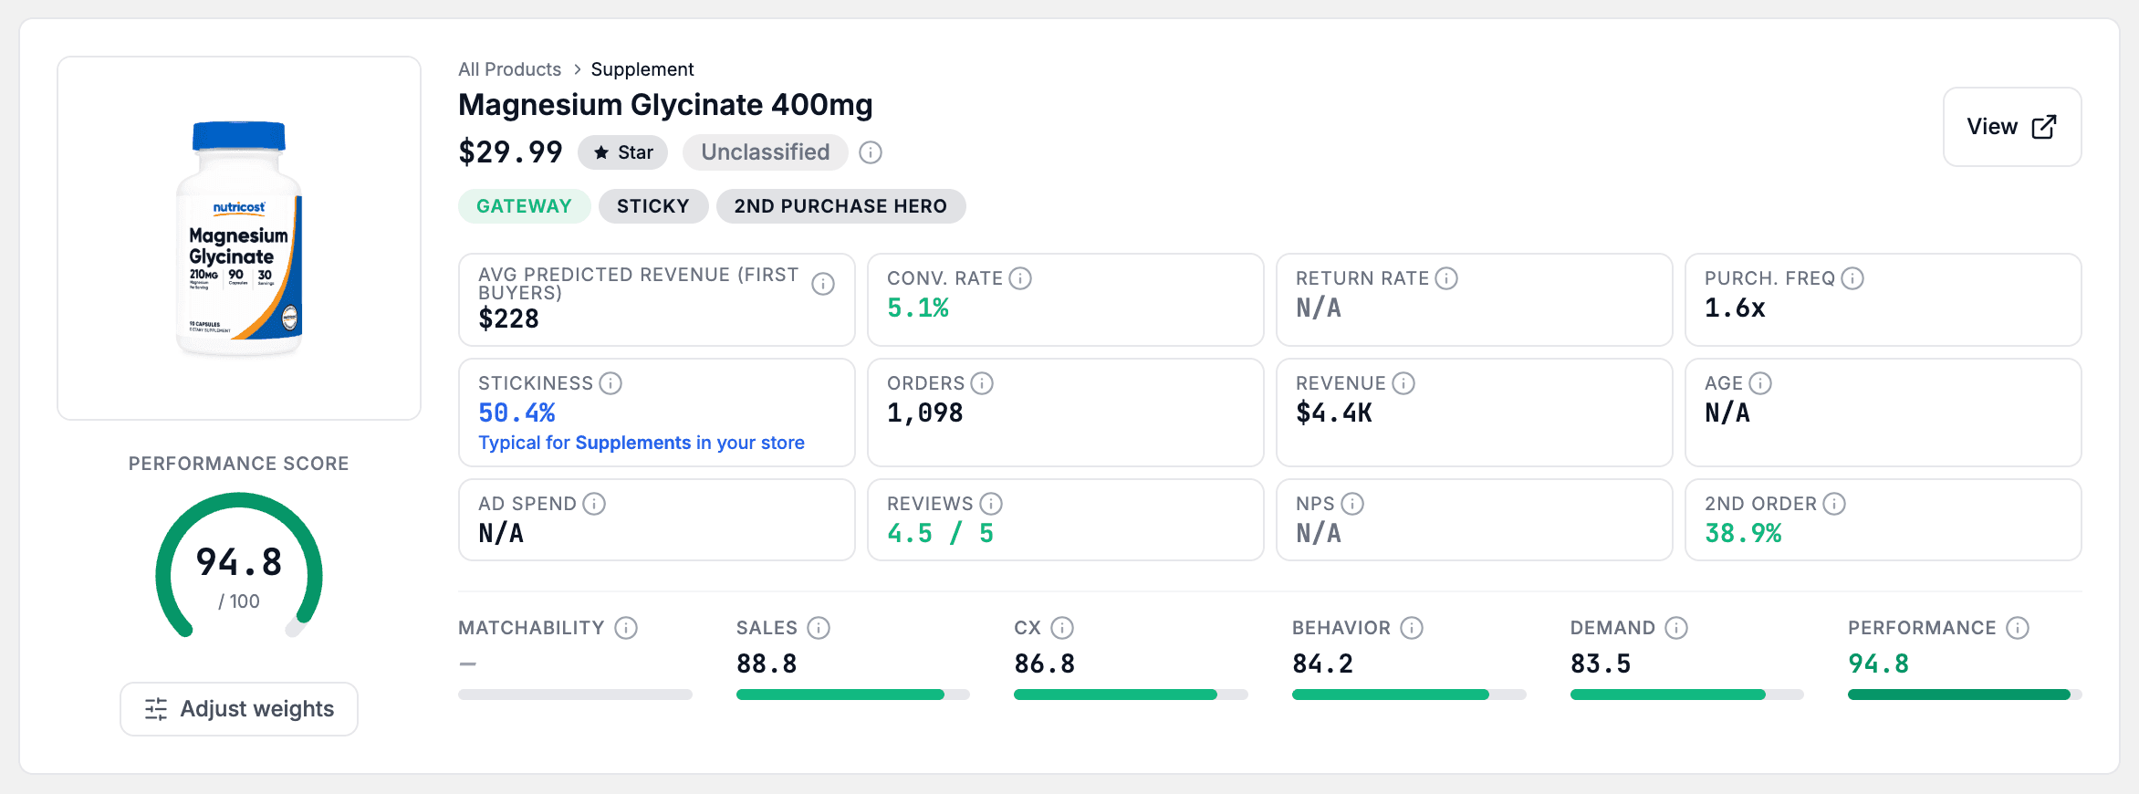Click the Unclassified badge
The width and height of the screenshot is (2139, 794).
(766, 152)
